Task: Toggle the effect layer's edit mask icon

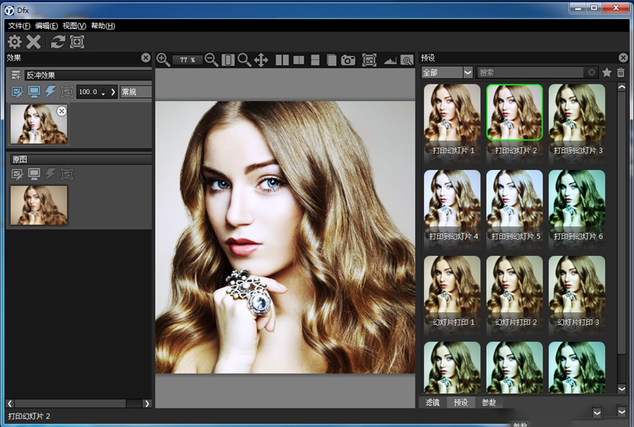Action: coord(18,92)
